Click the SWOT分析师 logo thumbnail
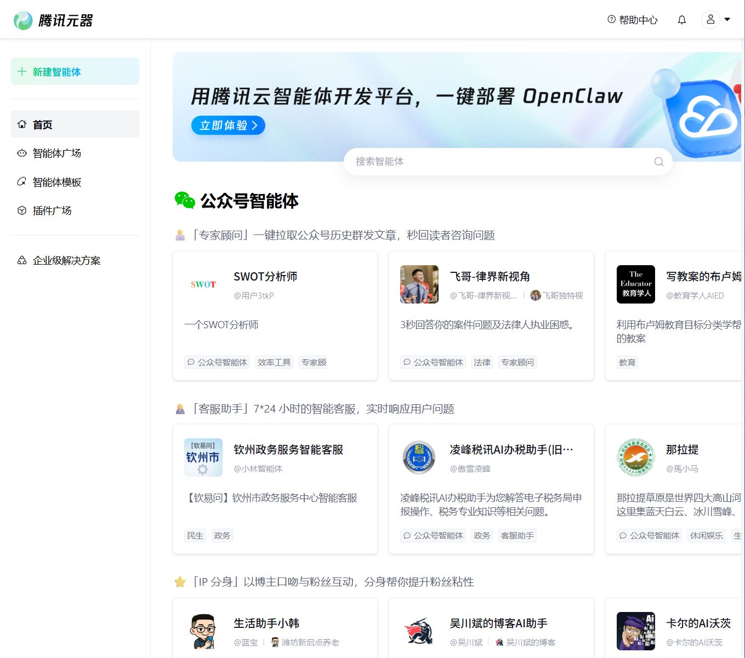Image resolution: width=745 pixels, height=658 pixels. click(x=203, y=284)
